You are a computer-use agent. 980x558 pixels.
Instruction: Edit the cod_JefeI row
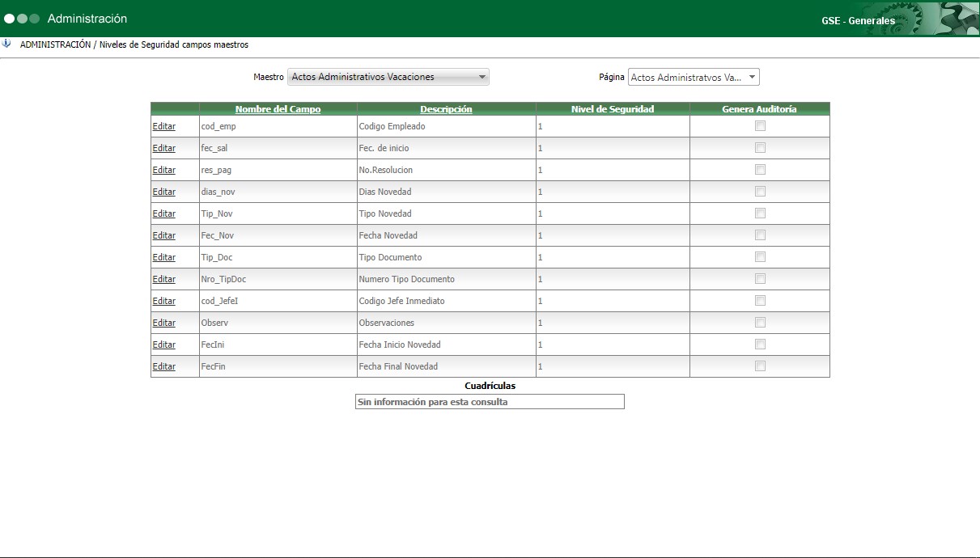tap(164, 301)
